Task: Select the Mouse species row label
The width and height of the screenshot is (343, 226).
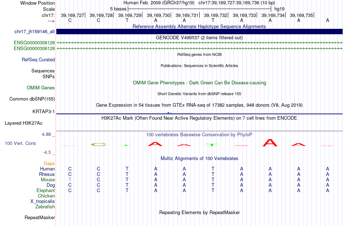Action: pyautogui.click(x=48, y=180)
